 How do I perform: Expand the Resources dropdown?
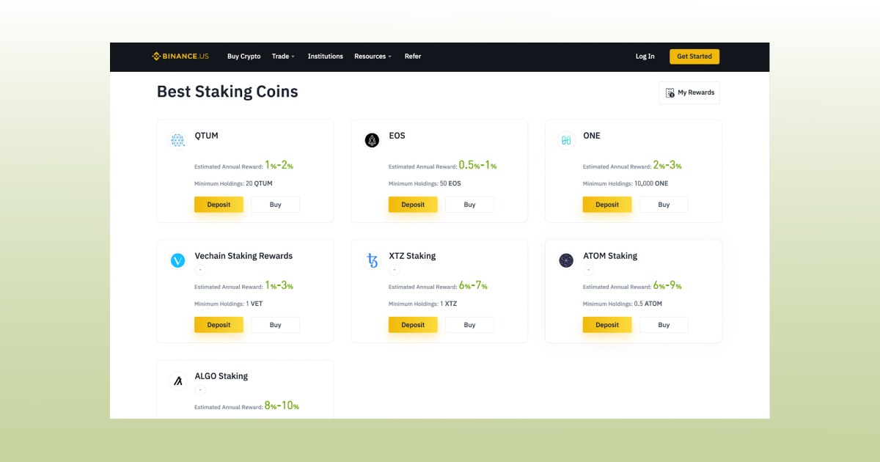coord(372,56)
